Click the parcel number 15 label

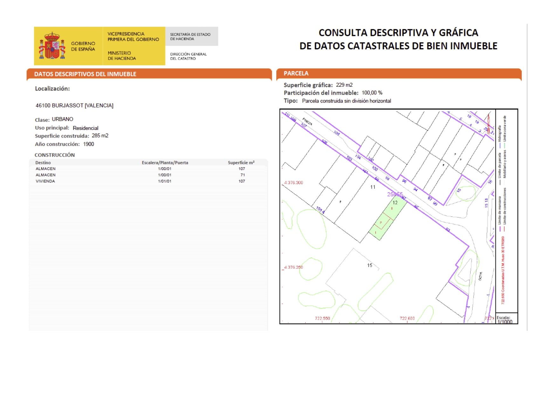pos(369,265)
